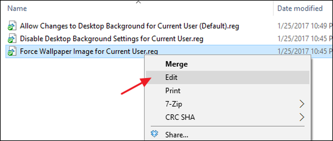Click modified date of Disable Desktop Background file

click(305, 39)
